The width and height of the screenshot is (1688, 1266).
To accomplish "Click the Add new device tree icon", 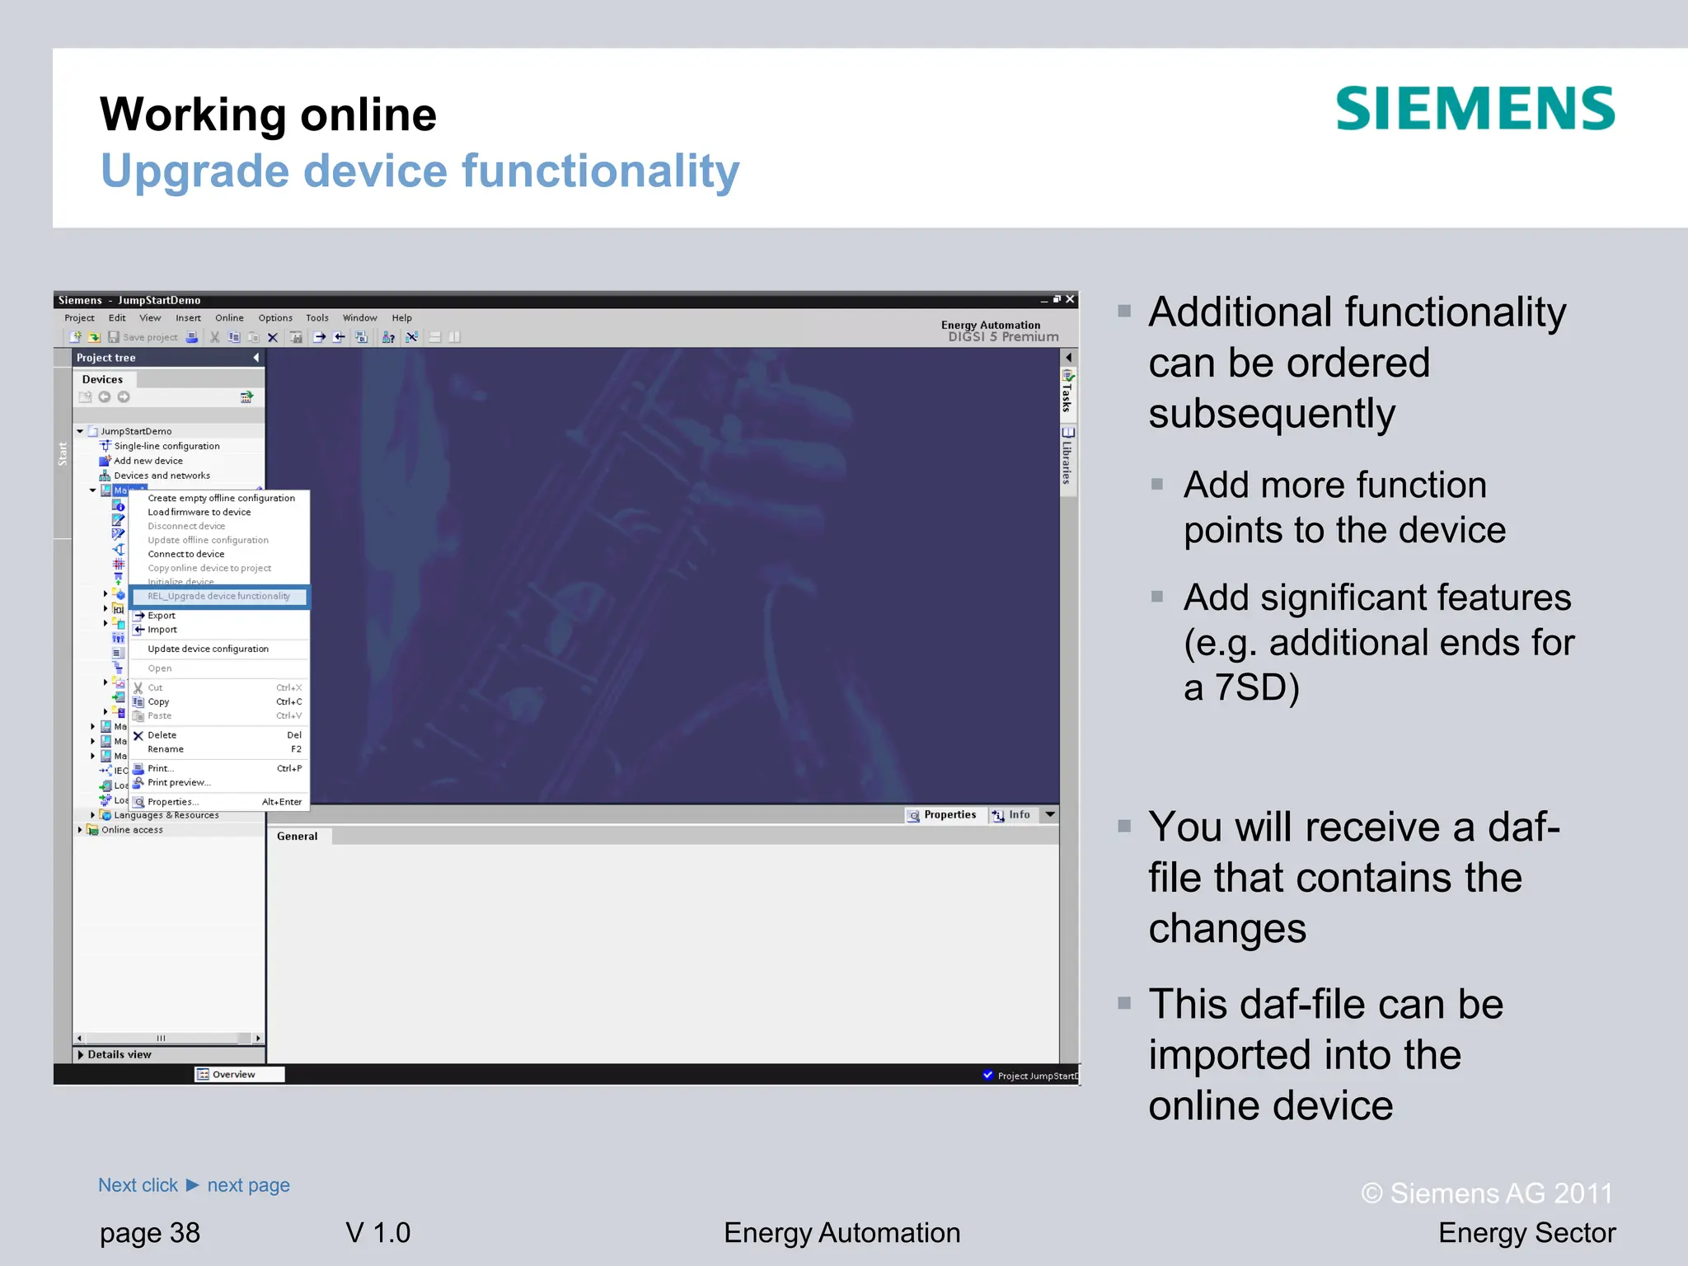I will (105, 461).
